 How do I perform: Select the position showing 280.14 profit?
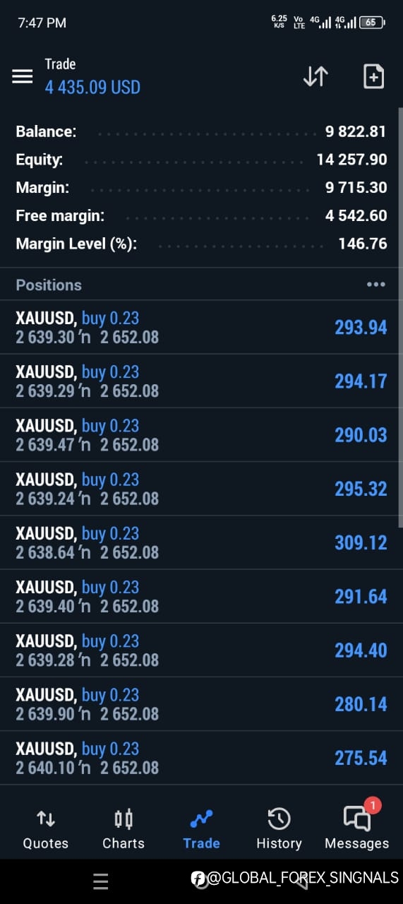[201, 704]
